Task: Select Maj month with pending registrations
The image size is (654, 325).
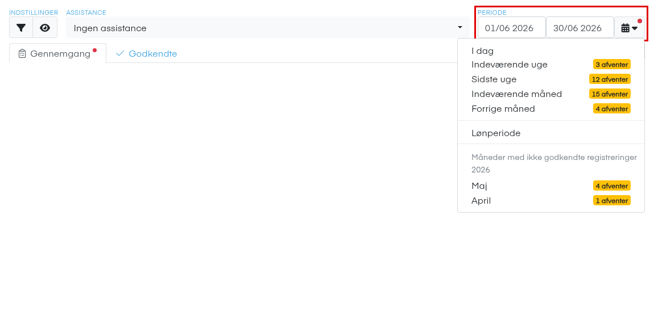Action: [551, 185]
